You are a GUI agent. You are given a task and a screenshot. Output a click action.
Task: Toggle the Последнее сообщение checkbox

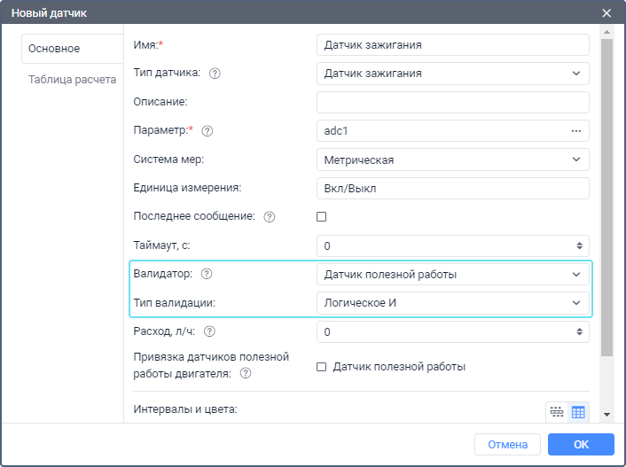click(x=321, y=217)
